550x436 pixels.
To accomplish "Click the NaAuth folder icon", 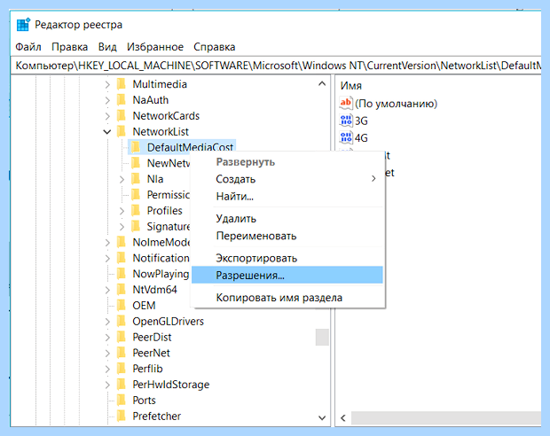I will pos(122,100).
